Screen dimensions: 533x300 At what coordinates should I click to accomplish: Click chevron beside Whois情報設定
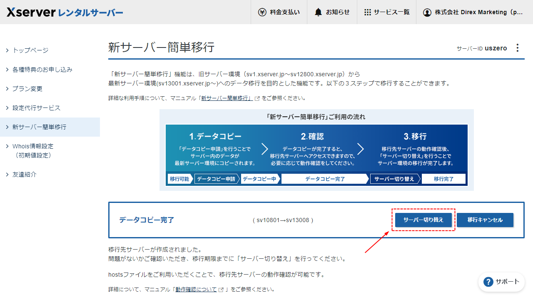[7, 146]
